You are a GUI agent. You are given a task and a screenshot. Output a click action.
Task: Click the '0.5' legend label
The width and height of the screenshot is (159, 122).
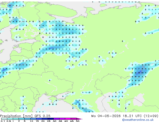[9, 121]
